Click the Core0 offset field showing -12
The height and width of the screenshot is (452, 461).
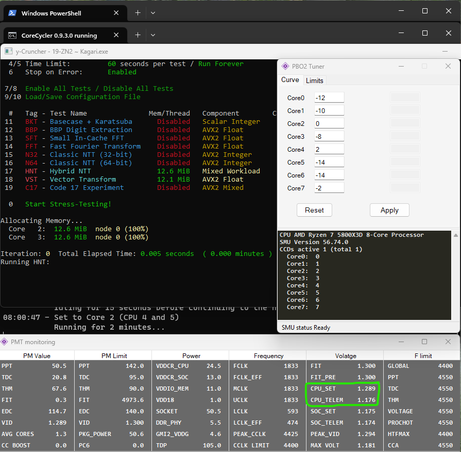click(x=329, y=98)
